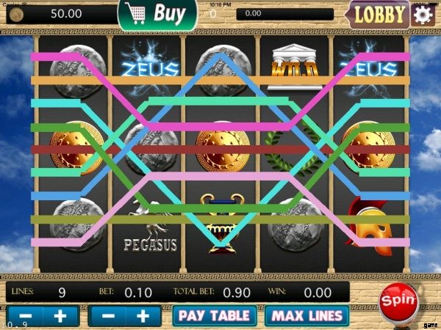Increase lines with the plus button
Screen dimensions: 441x330
[60, 316]
